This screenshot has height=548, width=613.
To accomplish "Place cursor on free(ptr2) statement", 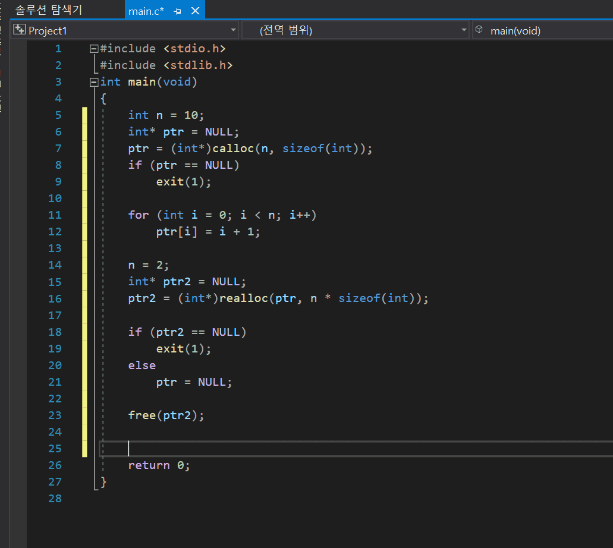I will tap(165, 415).
